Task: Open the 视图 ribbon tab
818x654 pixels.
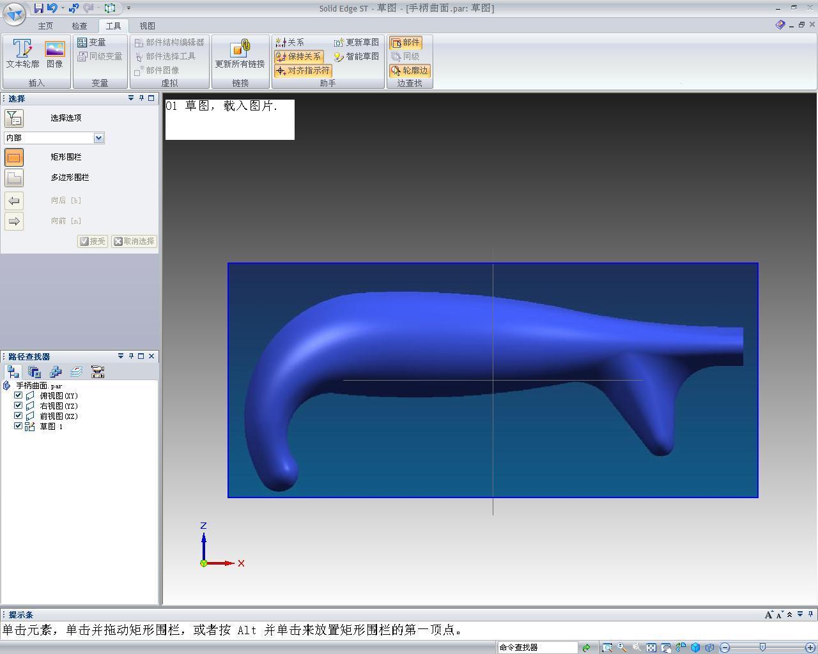Action: (147, 26)
